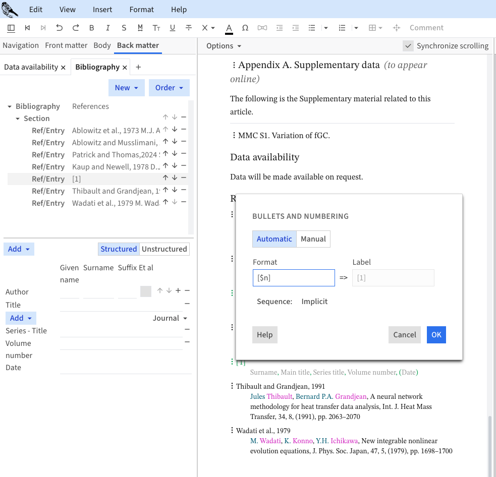The width and height of the screenshot is (496, 477).
Task: Click the Undo icon in toolbar
Action: [60, 28]
